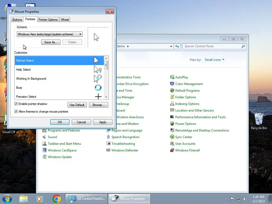
Task: Expand the address bar history dropdown
Action: [171, 46]
